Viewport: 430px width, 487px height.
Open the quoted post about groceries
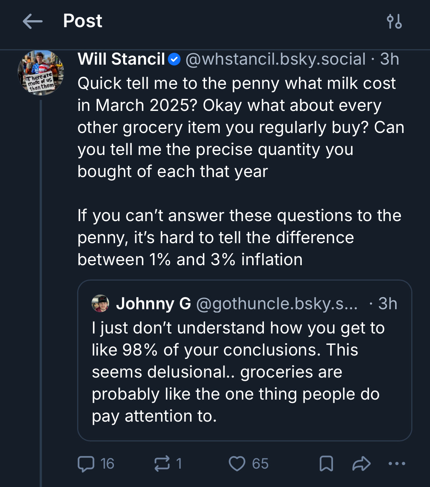pyautogui.click(x=235, y=372)
